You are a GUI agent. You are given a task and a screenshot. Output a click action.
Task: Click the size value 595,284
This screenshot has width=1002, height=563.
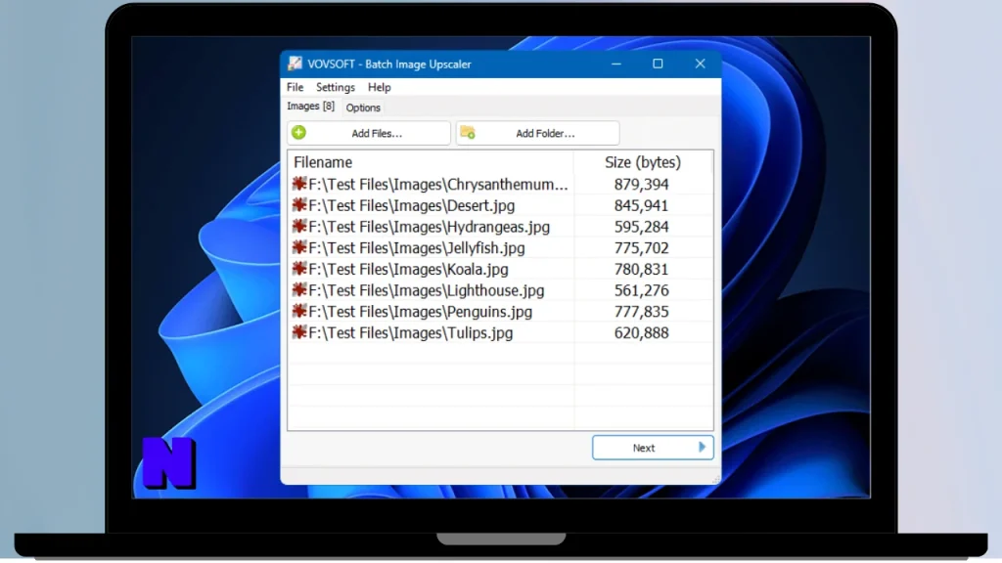point(642,227)
